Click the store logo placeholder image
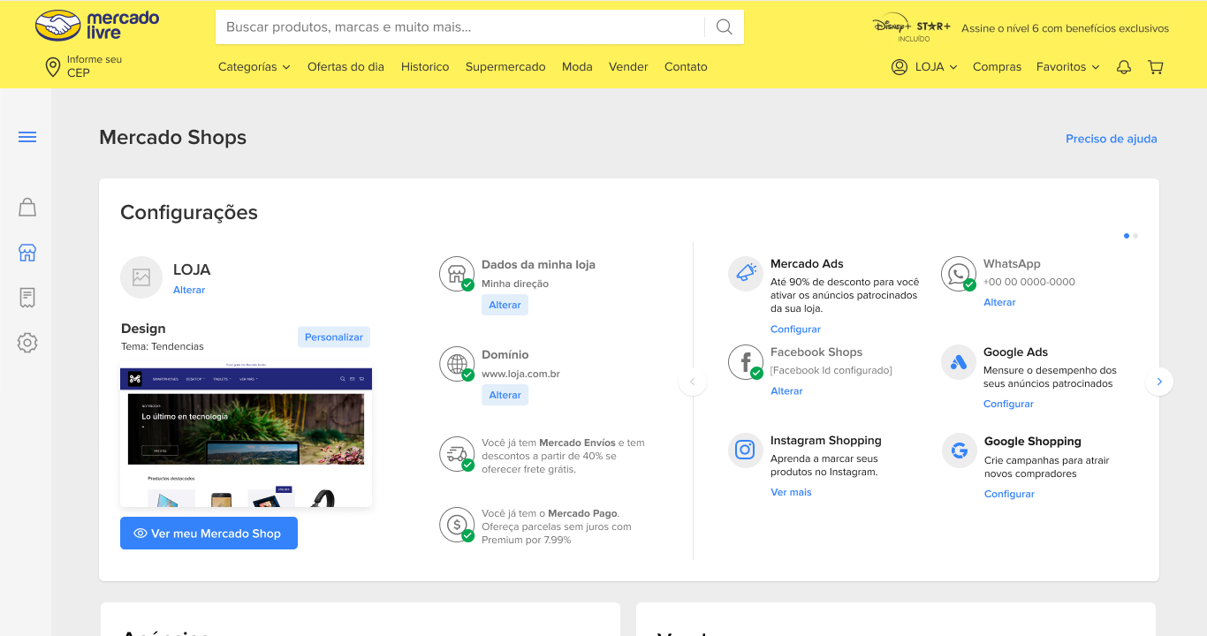 [141, 277]
